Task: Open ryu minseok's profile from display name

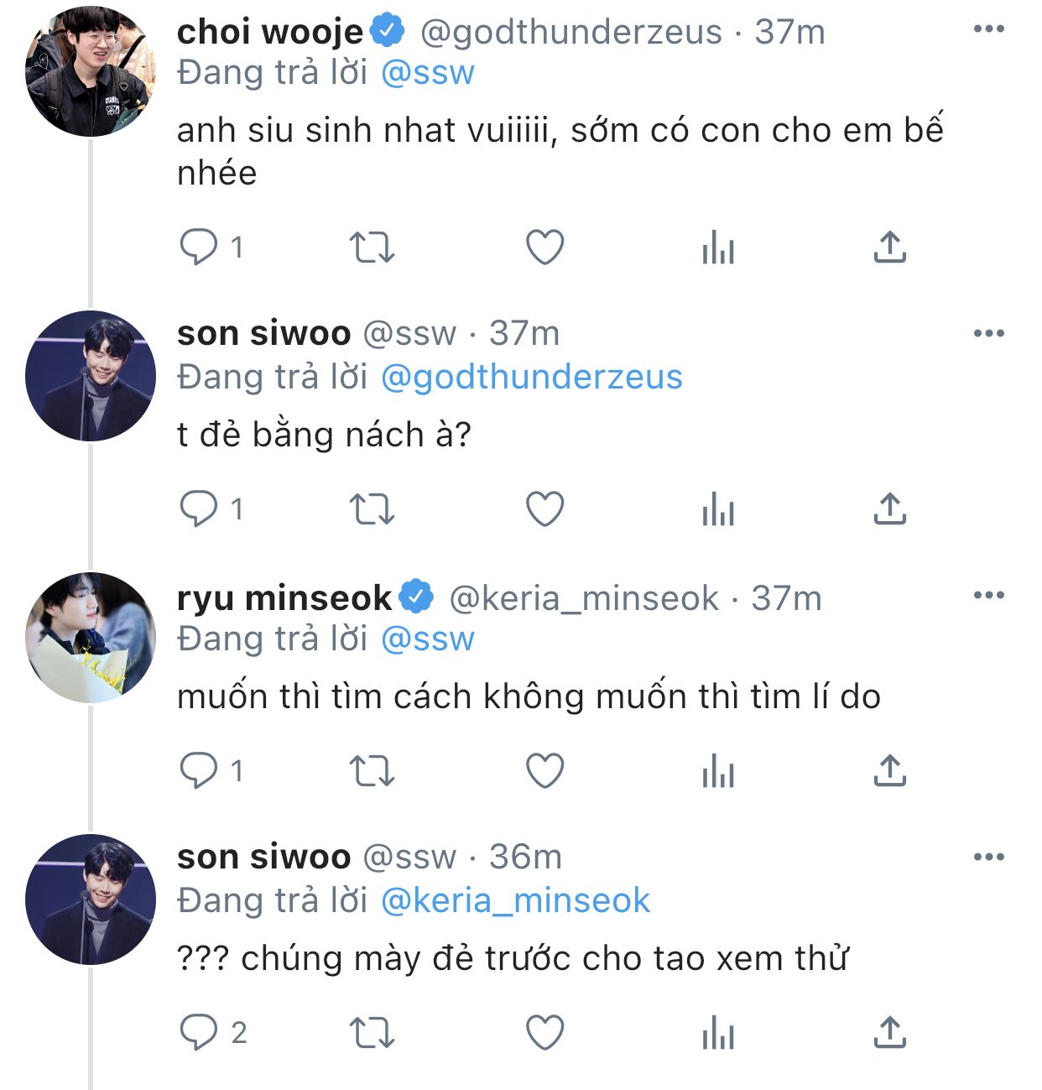Action: click(284, 598)
